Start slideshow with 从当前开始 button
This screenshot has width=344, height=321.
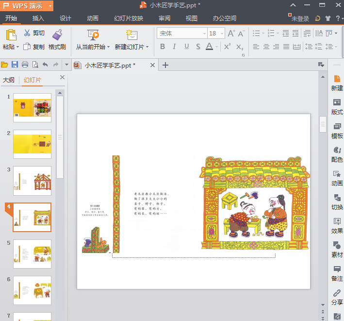93,35
